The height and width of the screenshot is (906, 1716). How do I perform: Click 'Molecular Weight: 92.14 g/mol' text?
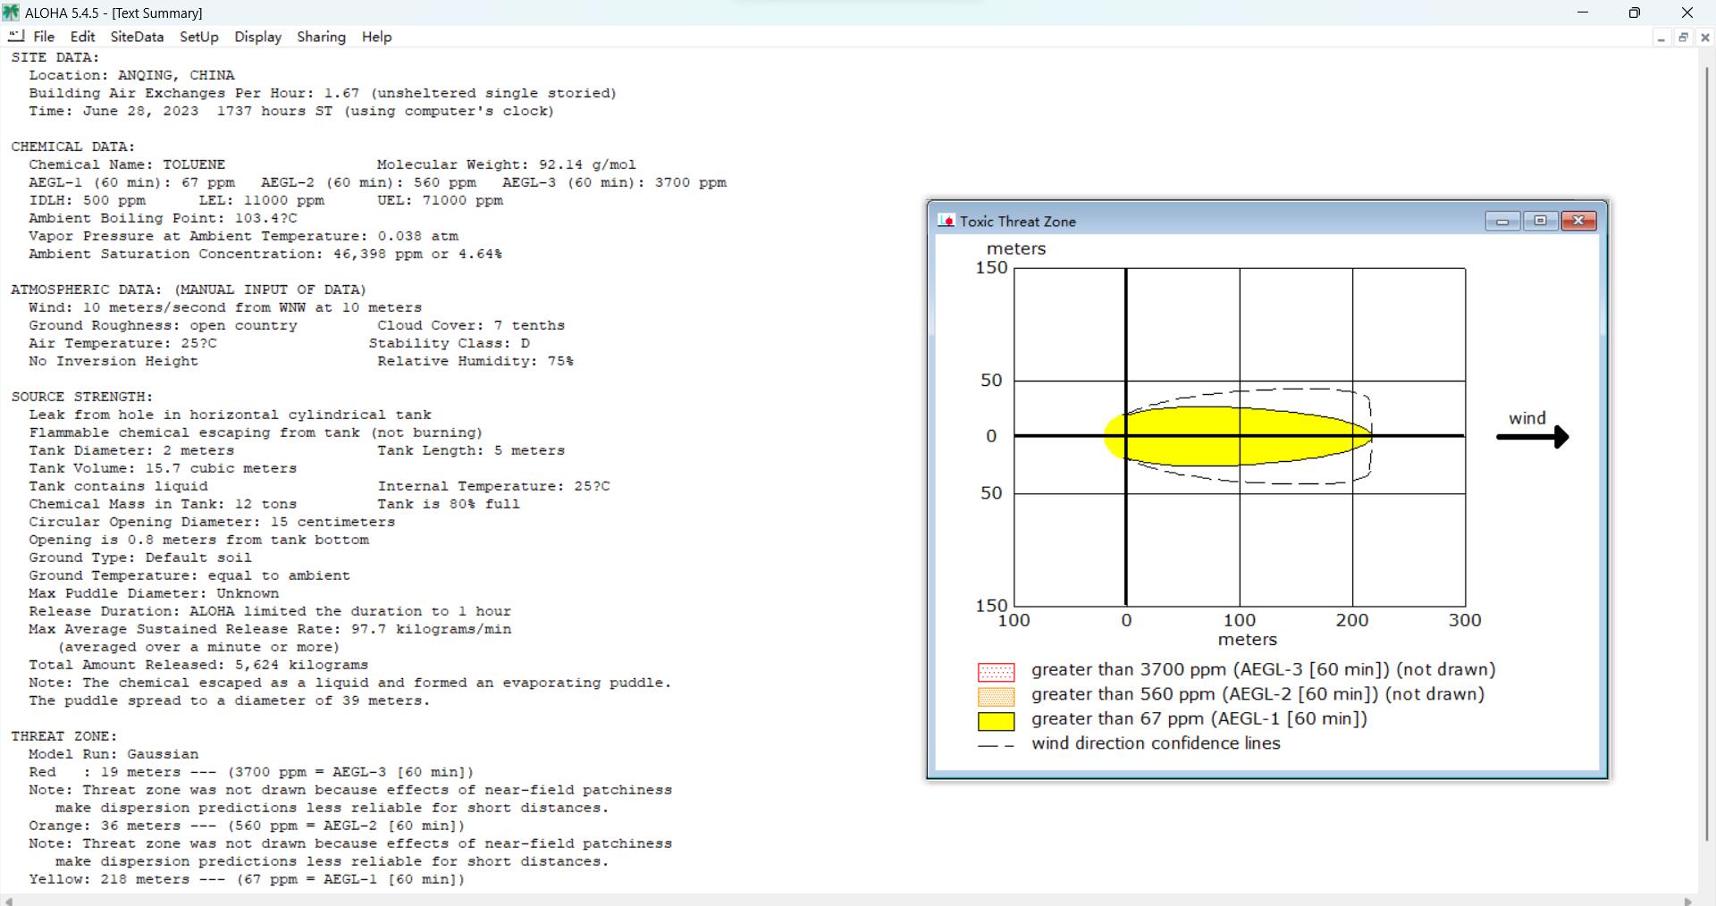coord(507,164)
